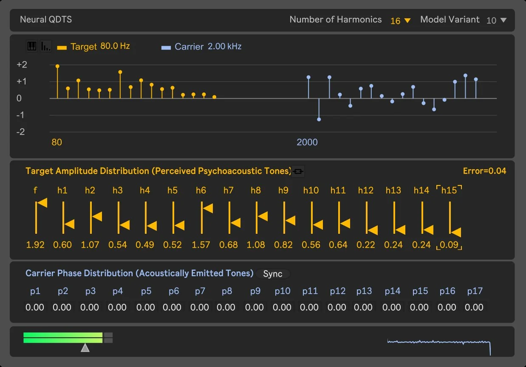Click the p15 phase value field
The image size is (526, 367).
click(x=420, y=308)
